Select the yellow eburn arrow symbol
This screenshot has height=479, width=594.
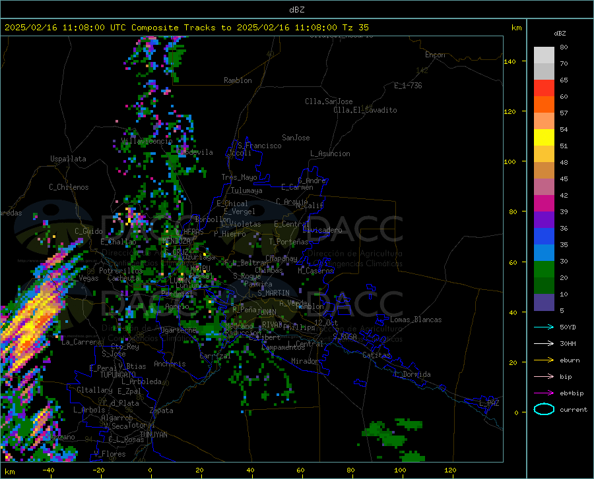[x=544, y=360]
